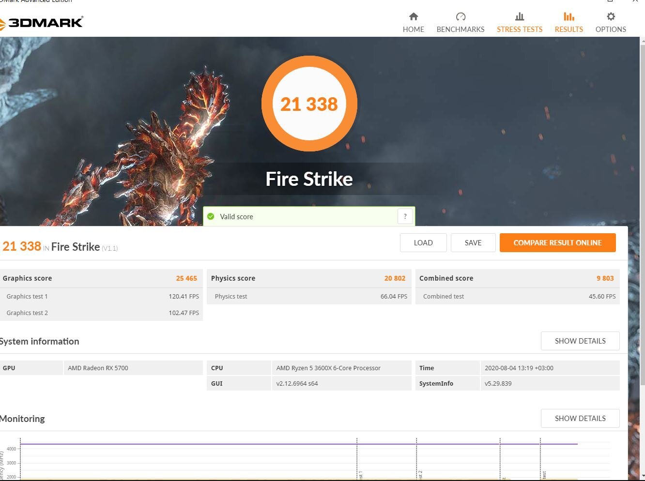Screen dimensions: 645x481
Task: Click the Home house icon
Action: pyautogui.click(x=413, y=17)
